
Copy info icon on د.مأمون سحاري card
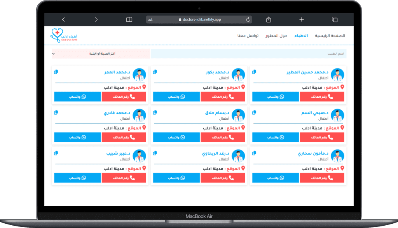tap(254, 153)
